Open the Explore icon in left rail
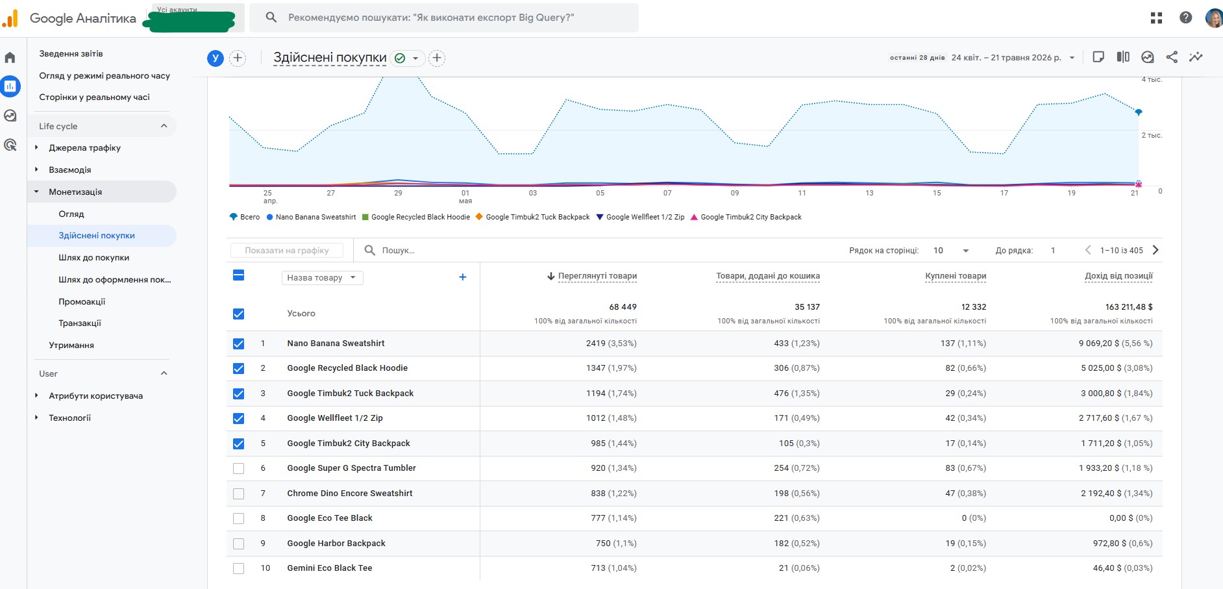Image resolution: width=1223 pixels, height=589 pixels. (x=10, y=116)
